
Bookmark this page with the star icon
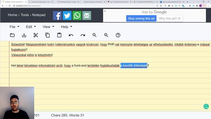(x=161, y=6)
